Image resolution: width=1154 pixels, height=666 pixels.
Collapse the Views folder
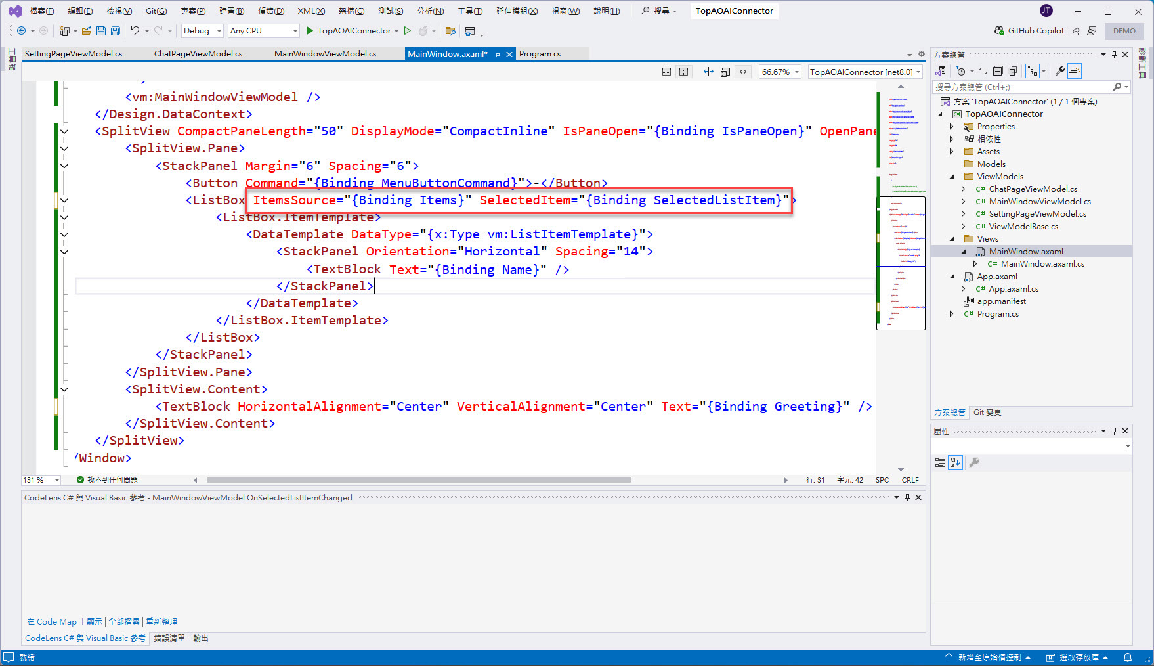(951, 239)
